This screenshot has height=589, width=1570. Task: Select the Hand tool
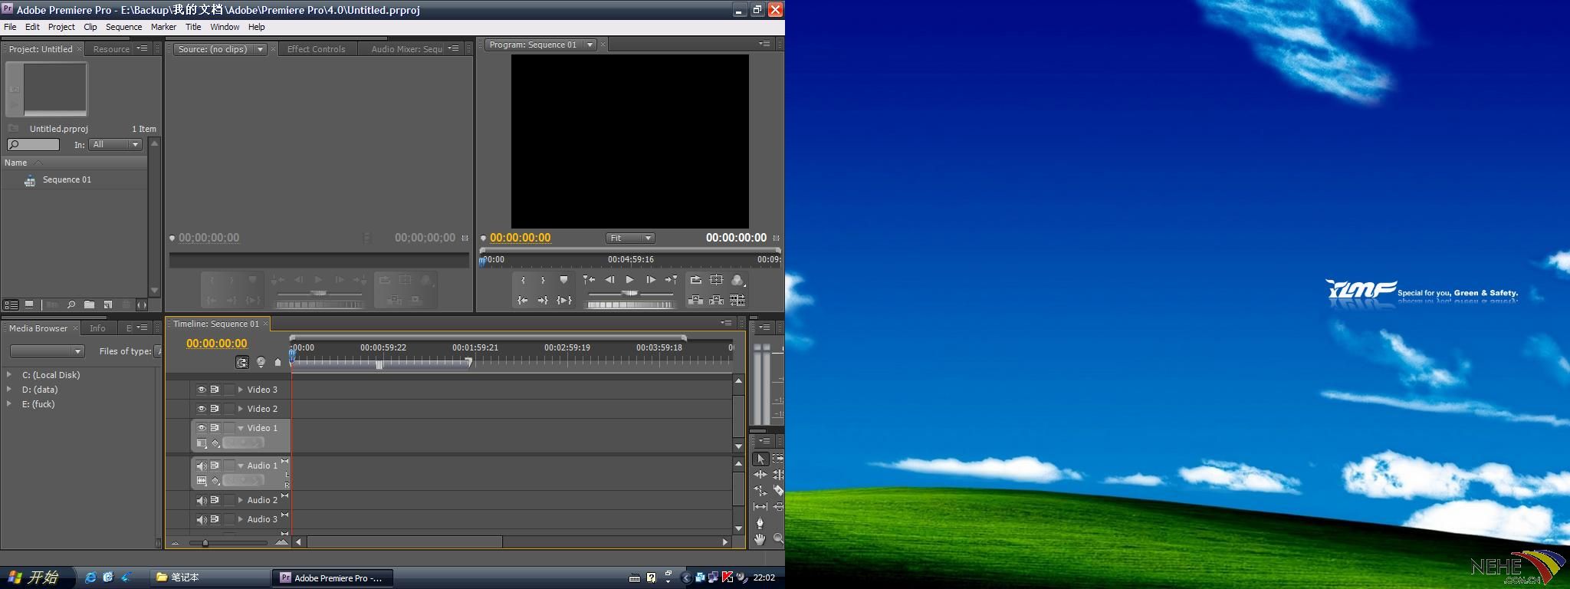[760, 539]
